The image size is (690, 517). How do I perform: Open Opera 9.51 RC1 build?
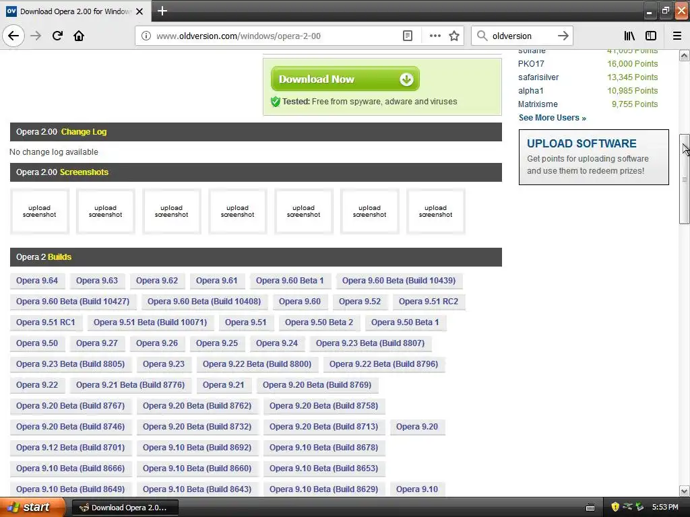(45, 322)
